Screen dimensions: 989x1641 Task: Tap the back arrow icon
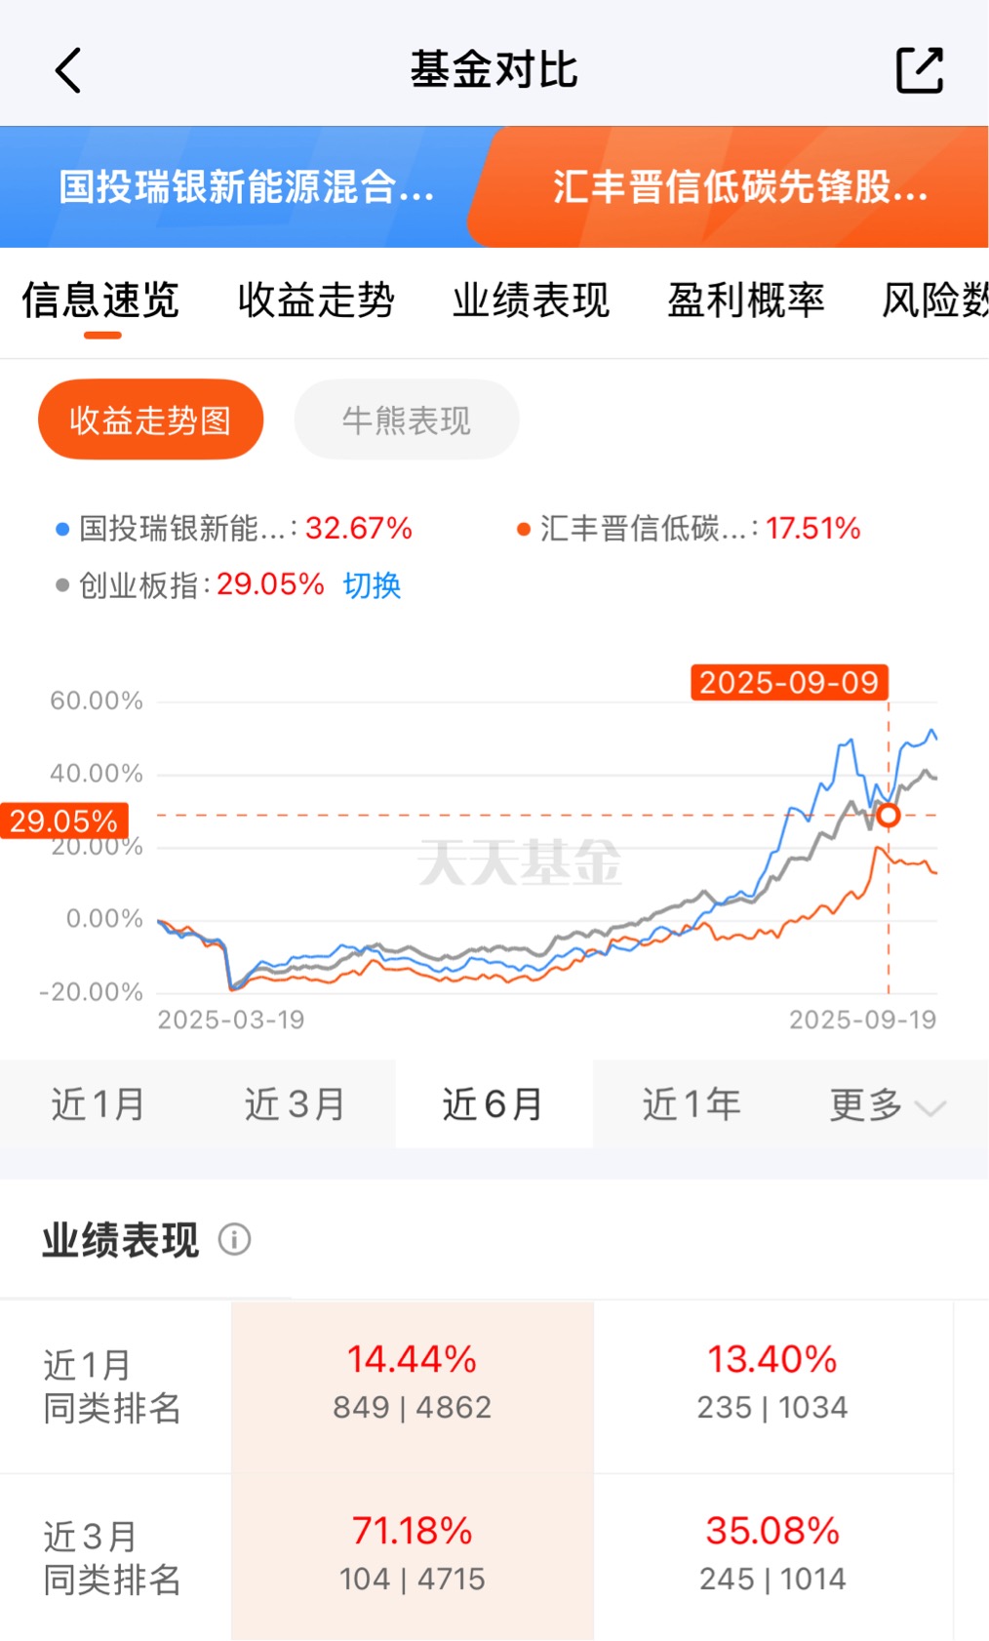click(67, 70)
